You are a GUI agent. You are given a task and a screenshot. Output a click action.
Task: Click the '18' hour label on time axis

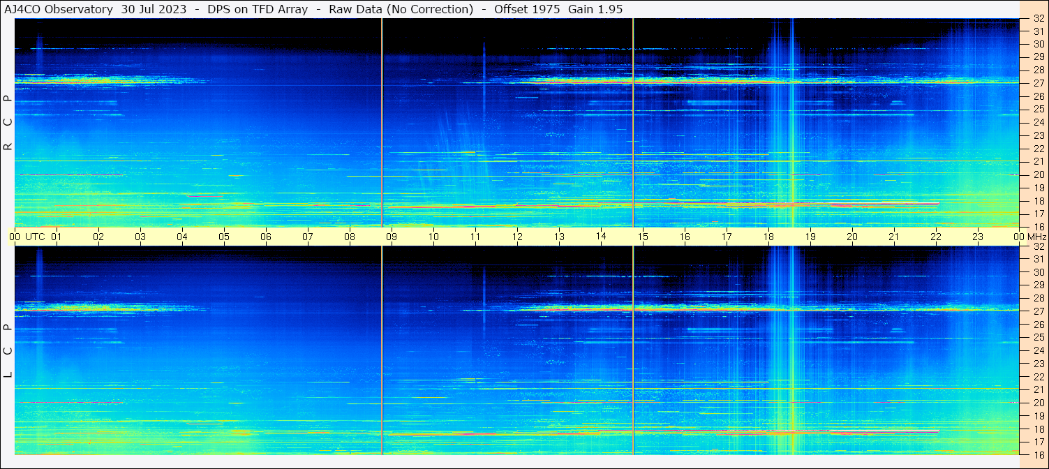coord(768,237)
